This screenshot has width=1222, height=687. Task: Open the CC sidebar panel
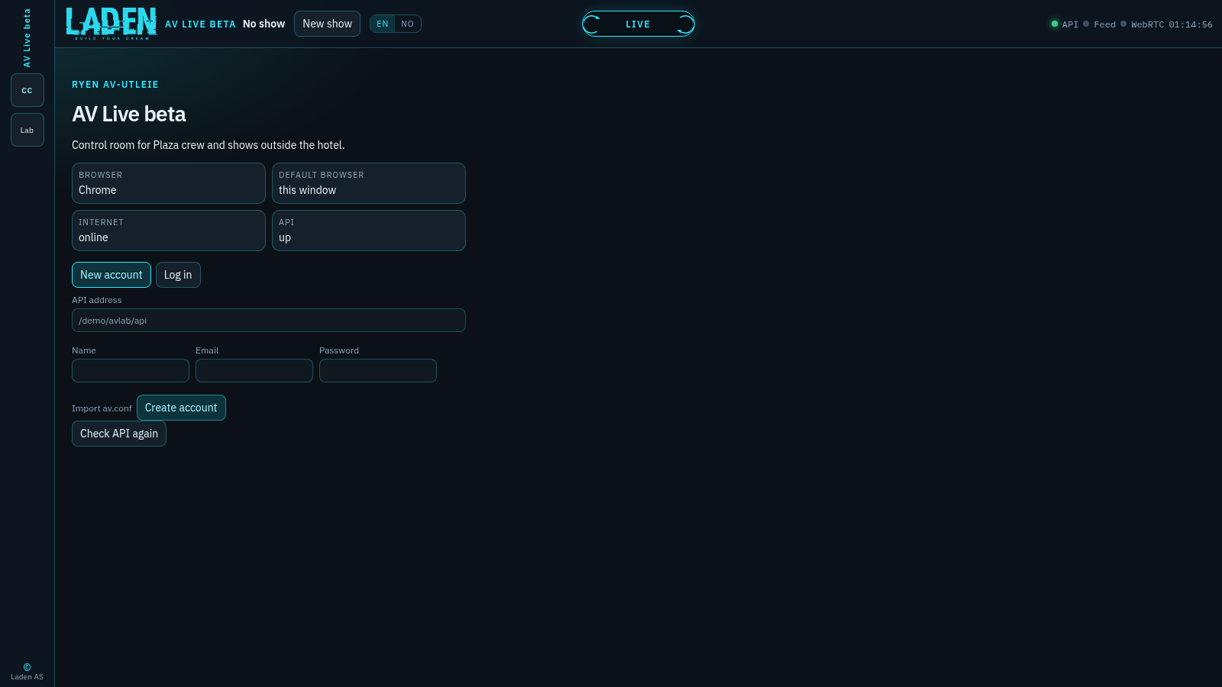point(27,90)
